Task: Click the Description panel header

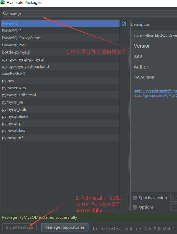Action: pyautogui.click(x=141, y=24)
